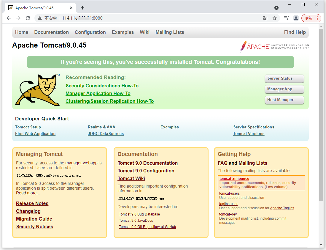Open Mailing Lists in the navigation bar
Image resolution: width=326 pixels, height=250 pixels.
pos(170,32)
